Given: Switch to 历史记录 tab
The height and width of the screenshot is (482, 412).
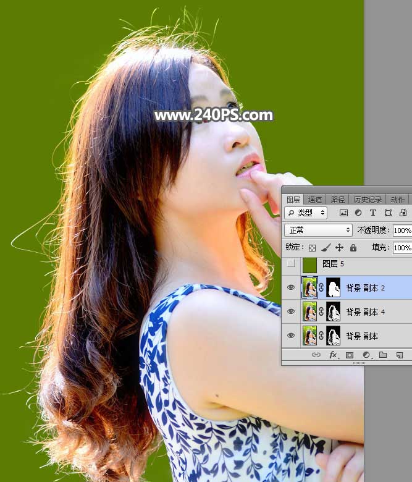Looking at the screenshot, I should 367,200.
